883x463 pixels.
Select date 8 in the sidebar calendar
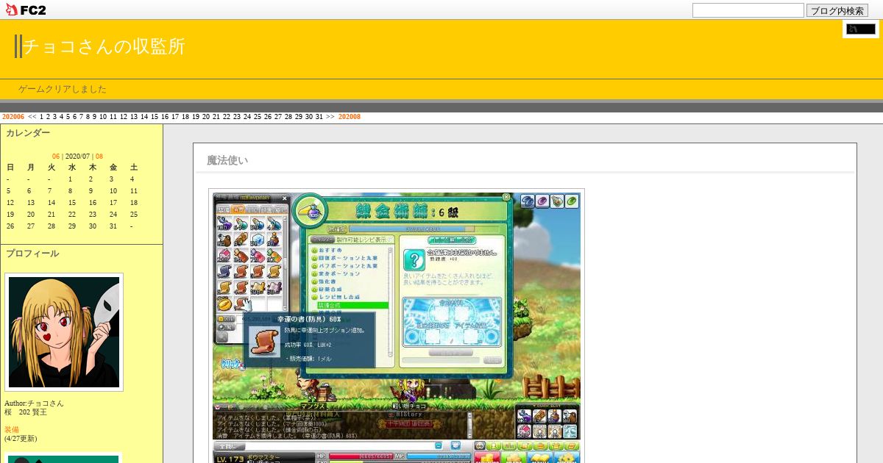pyautogui.click(x=71, y=191)
